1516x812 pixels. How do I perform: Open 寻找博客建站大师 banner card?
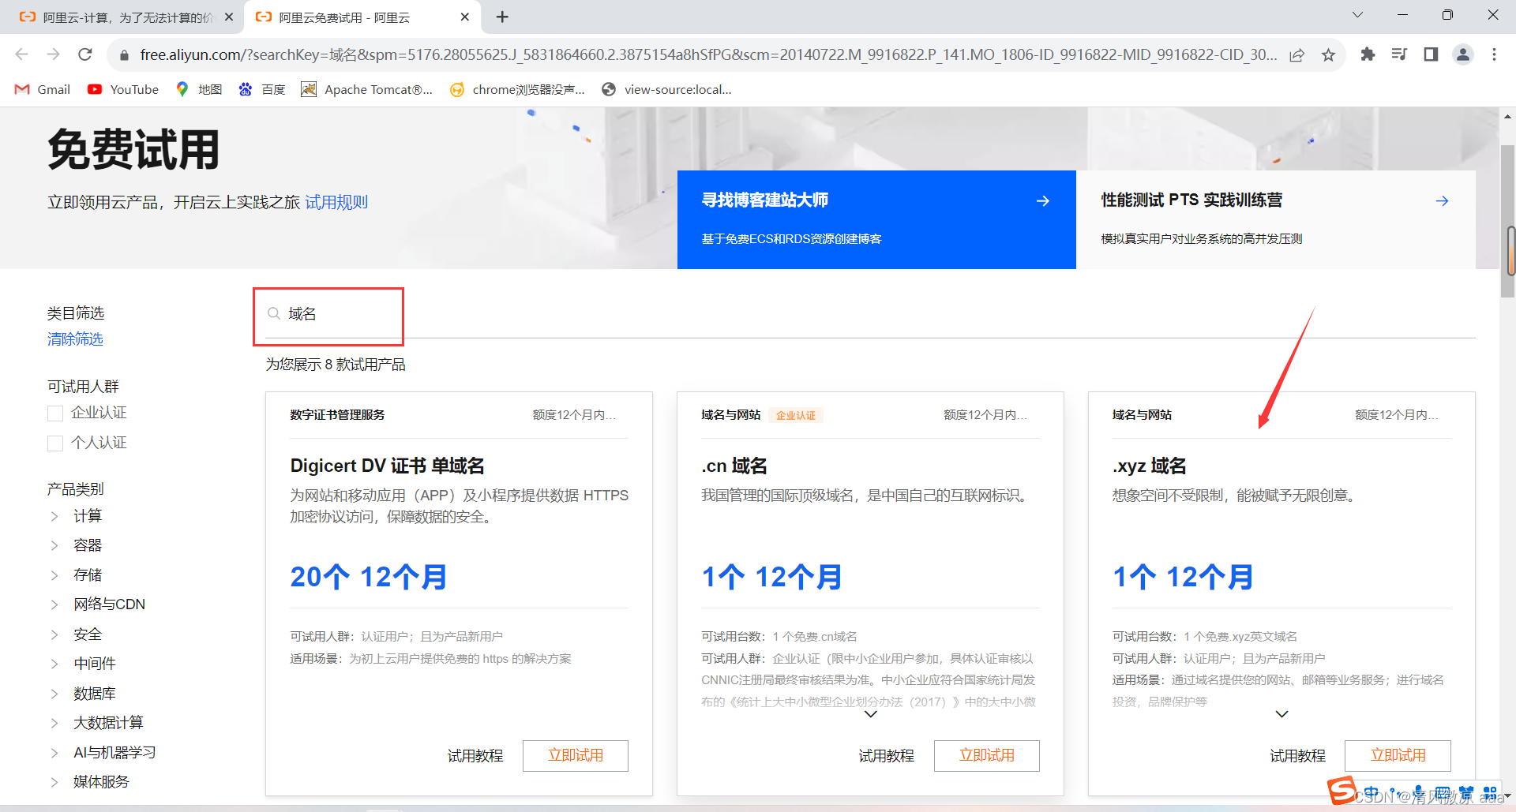(x=876, y=219)
